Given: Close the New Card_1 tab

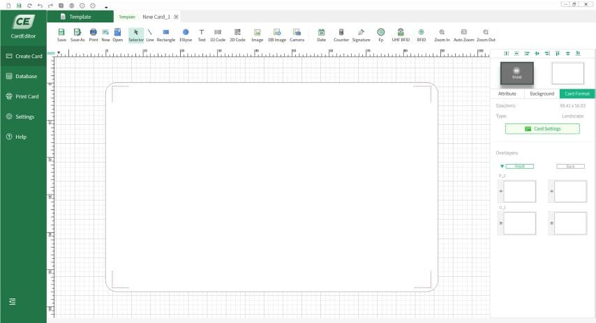Looking at the screenshot, I should (x=176, y=17).
